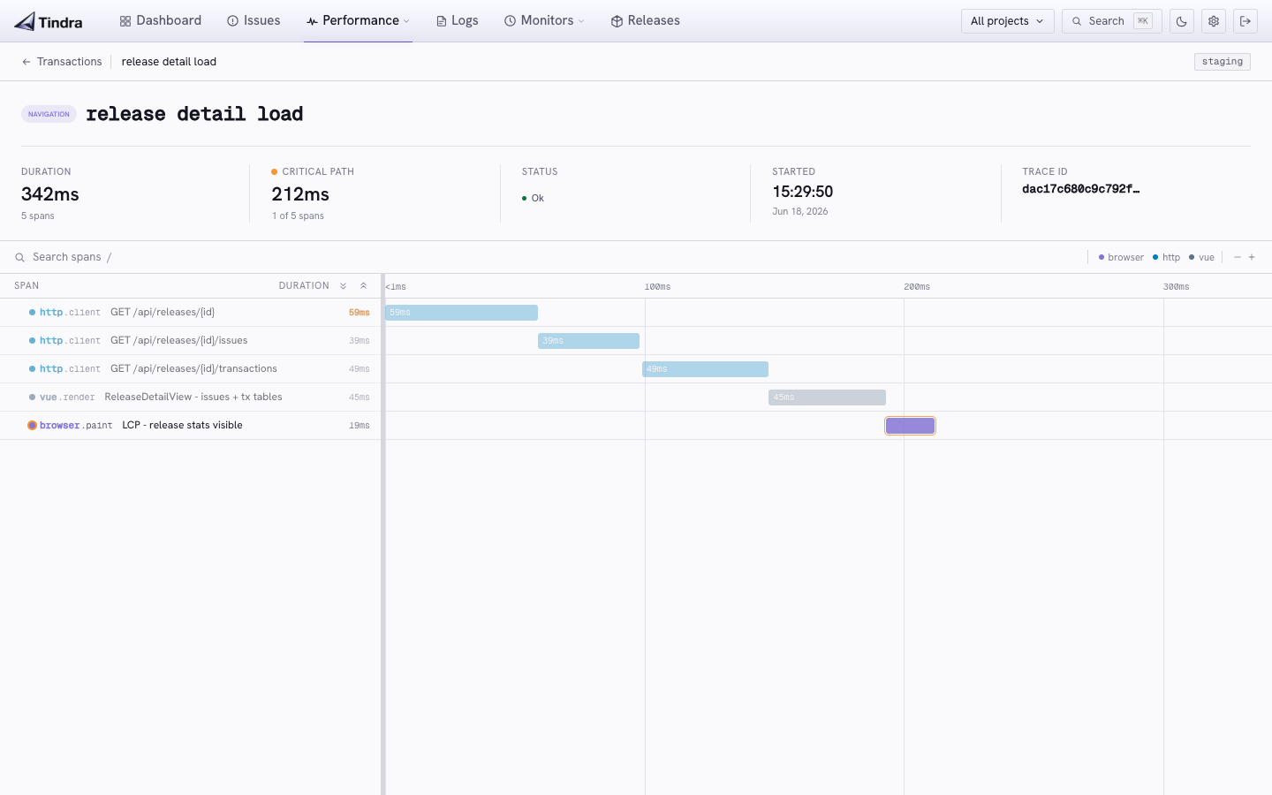The image size is (1272, 795).
Task: Click the 15:29:50 started time
Action: pos(802,192)
